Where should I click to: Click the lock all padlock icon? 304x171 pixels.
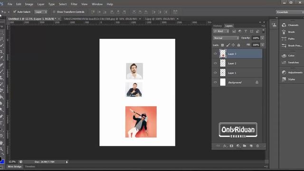238,45
